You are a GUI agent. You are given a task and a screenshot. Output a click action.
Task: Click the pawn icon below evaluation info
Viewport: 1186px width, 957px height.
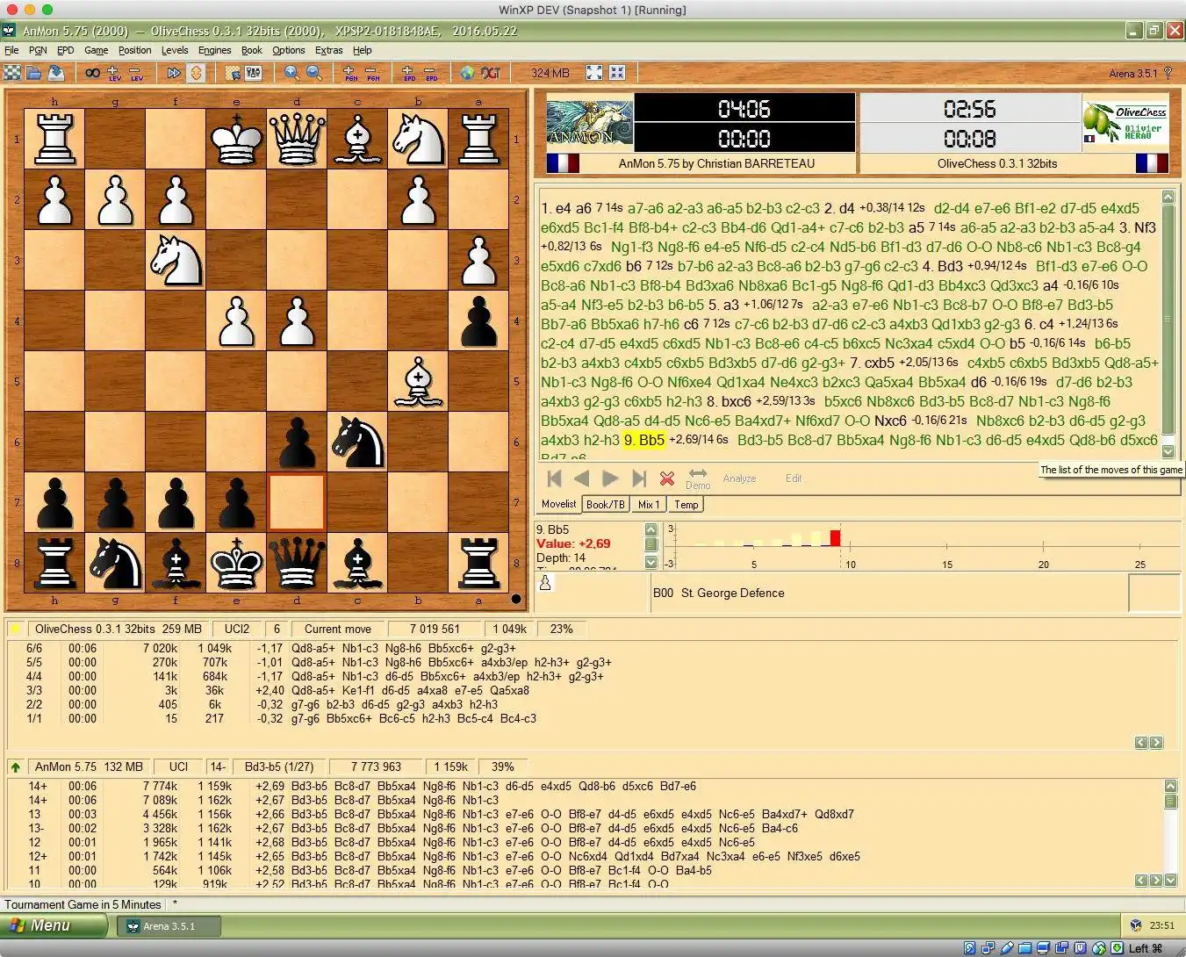[545, 582]
